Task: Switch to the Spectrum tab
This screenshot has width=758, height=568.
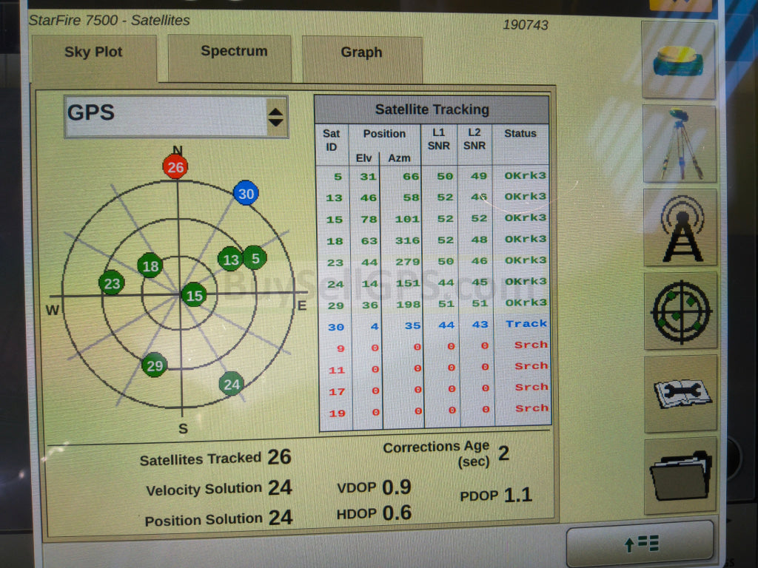Action: (233, 52)
